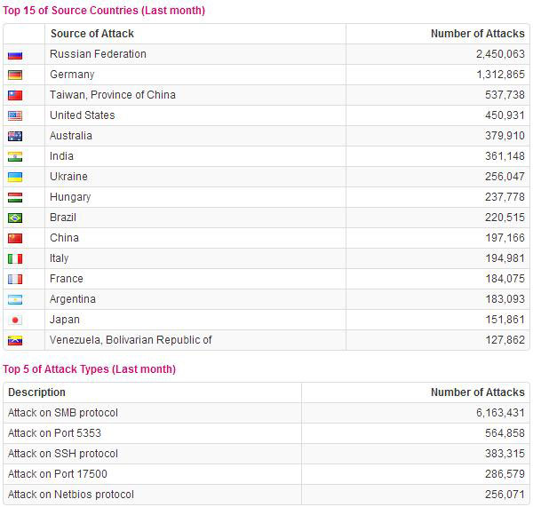Open the Top 15 of Source Countries heading
533x507 pixels.
[104, 10]
